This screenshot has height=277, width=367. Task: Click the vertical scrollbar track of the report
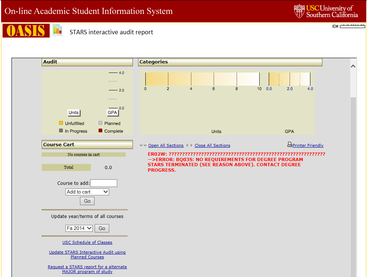tap(353, 187)
